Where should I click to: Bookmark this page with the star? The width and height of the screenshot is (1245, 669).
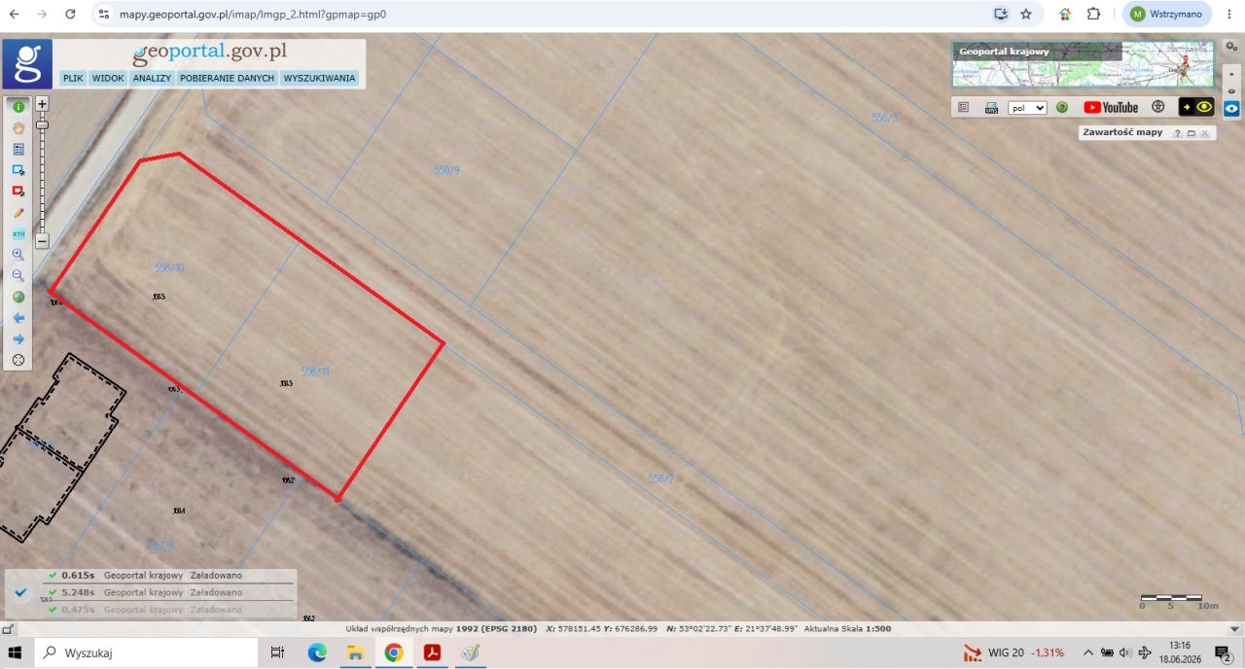point(1026,15)
